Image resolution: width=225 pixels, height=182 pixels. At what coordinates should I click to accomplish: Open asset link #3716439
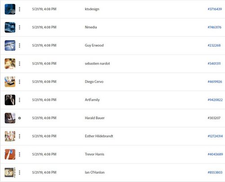[215, 9]
